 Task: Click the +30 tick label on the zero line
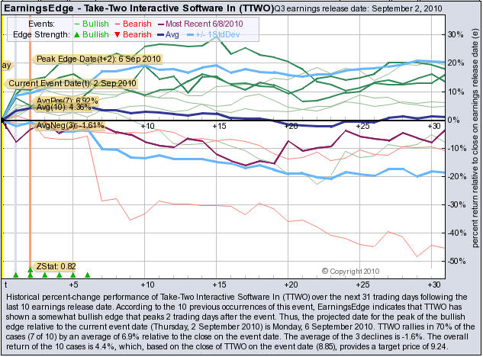point(433,125)
